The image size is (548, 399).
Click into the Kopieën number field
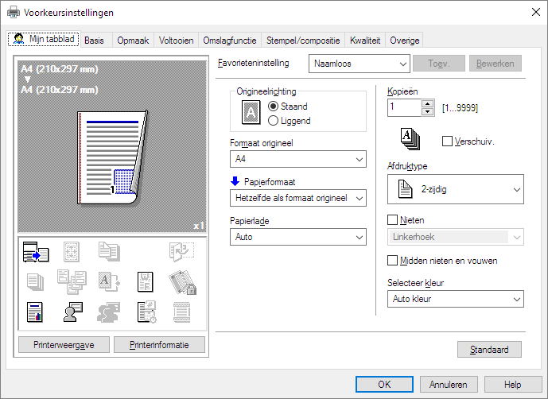coord(404,107)
